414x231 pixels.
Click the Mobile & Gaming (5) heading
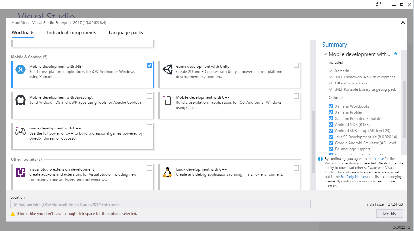click(29, 57)
